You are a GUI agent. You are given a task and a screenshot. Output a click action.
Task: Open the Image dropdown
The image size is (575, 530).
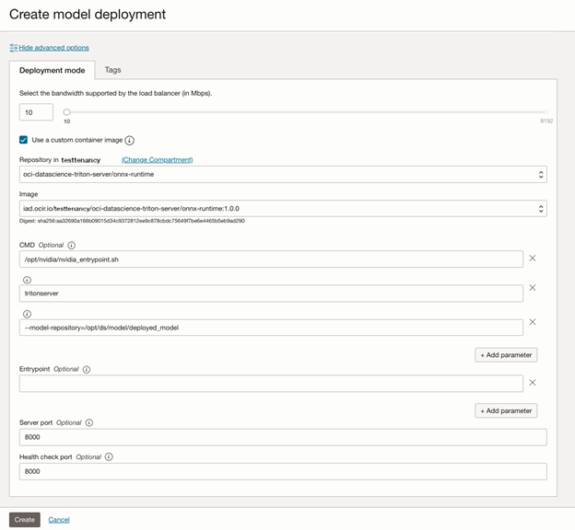coord(282,209)
